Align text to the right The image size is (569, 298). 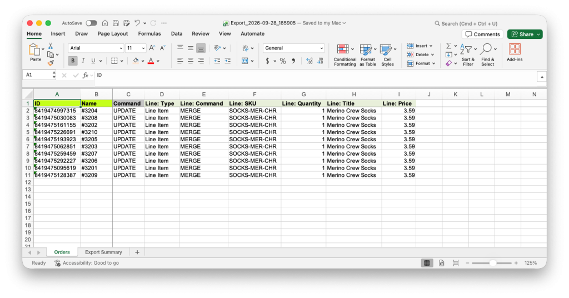pos(201,61)
